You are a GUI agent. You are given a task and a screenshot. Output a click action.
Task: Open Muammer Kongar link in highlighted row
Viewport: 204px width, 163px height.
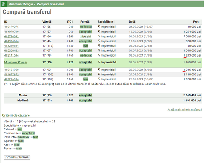[x=16, y=62]
